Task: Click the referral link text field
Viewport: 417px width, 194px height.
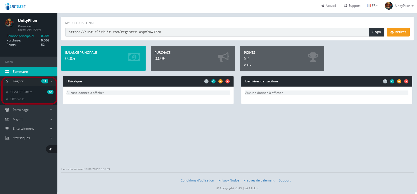Action: [x=217, y=32]
